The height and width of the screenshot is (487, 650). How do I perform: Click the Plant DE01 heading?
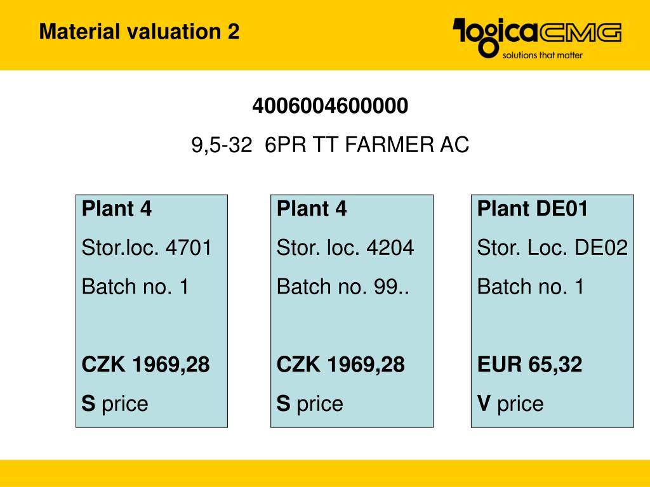pyautogui.click(x=533, y=208)
